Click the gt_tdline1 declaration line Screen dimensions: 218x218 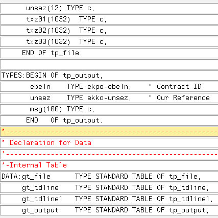coord(109,199)
